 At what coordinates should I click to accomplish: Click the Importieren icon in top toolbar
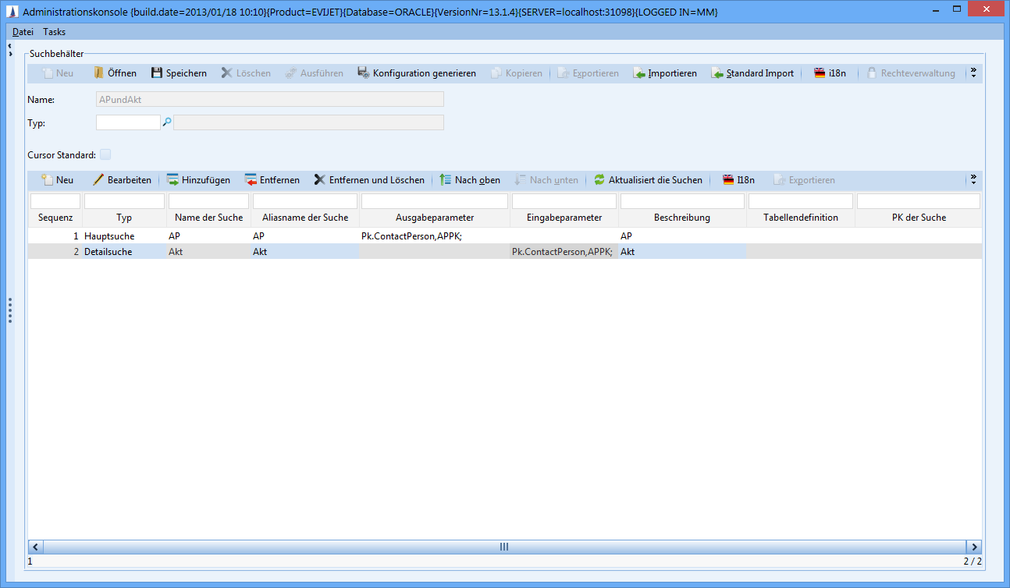click(639, 73)
